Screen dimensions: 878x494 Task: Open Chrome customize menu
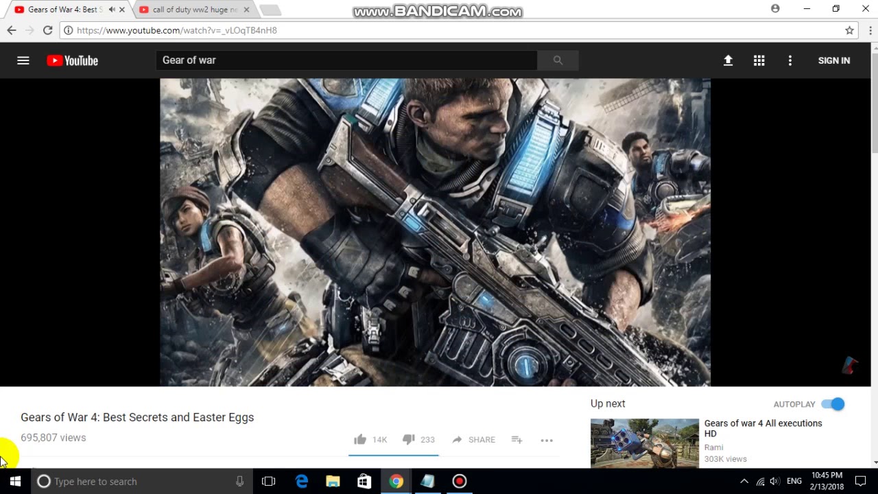click(x=870, y=30)
